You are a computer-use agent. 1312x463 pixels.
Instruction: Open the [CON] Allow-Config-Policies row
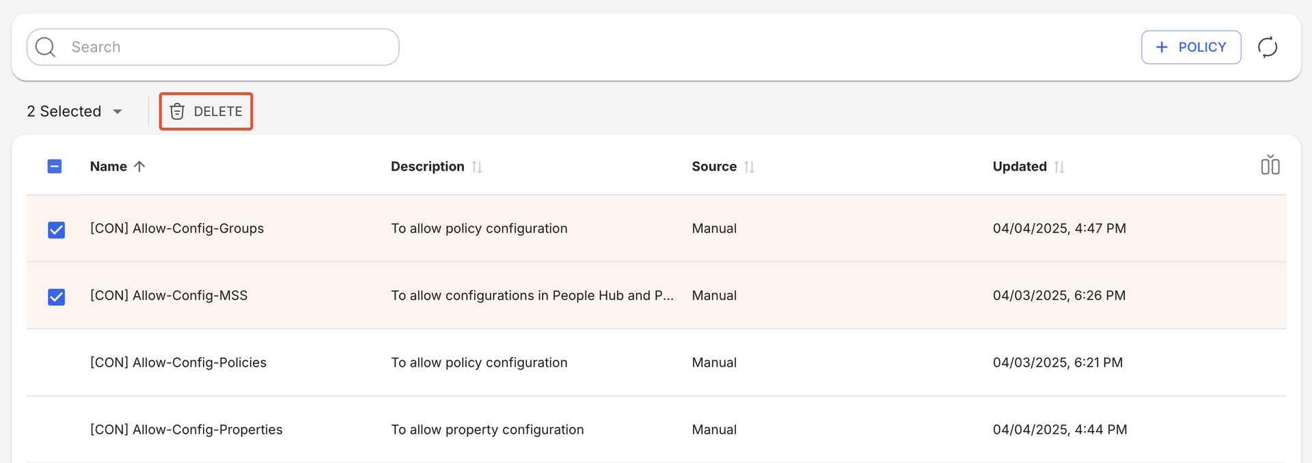[x=178, y=363]
